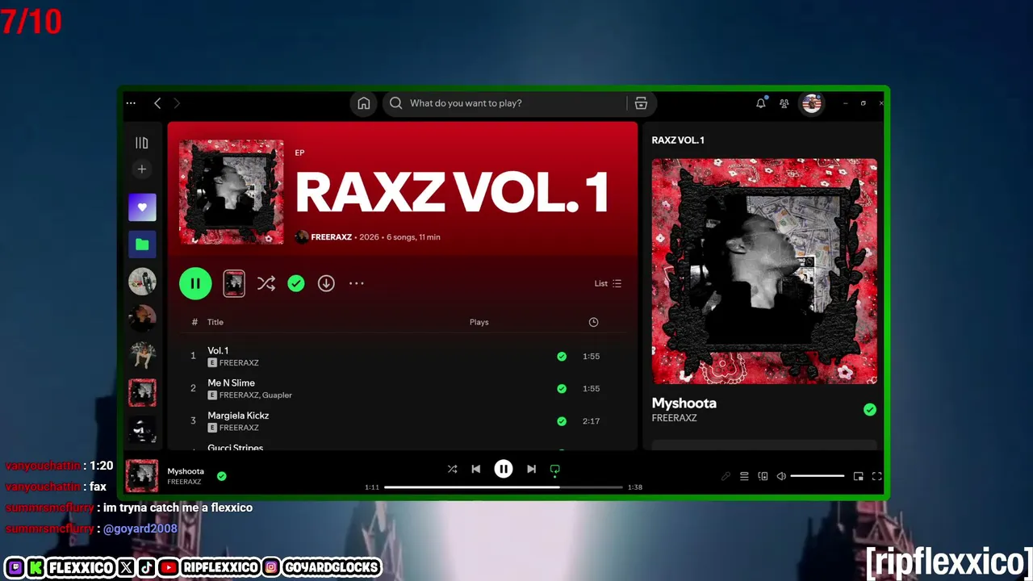
Task: Seek within the song progress bar
Action: (x=504, y=487)
